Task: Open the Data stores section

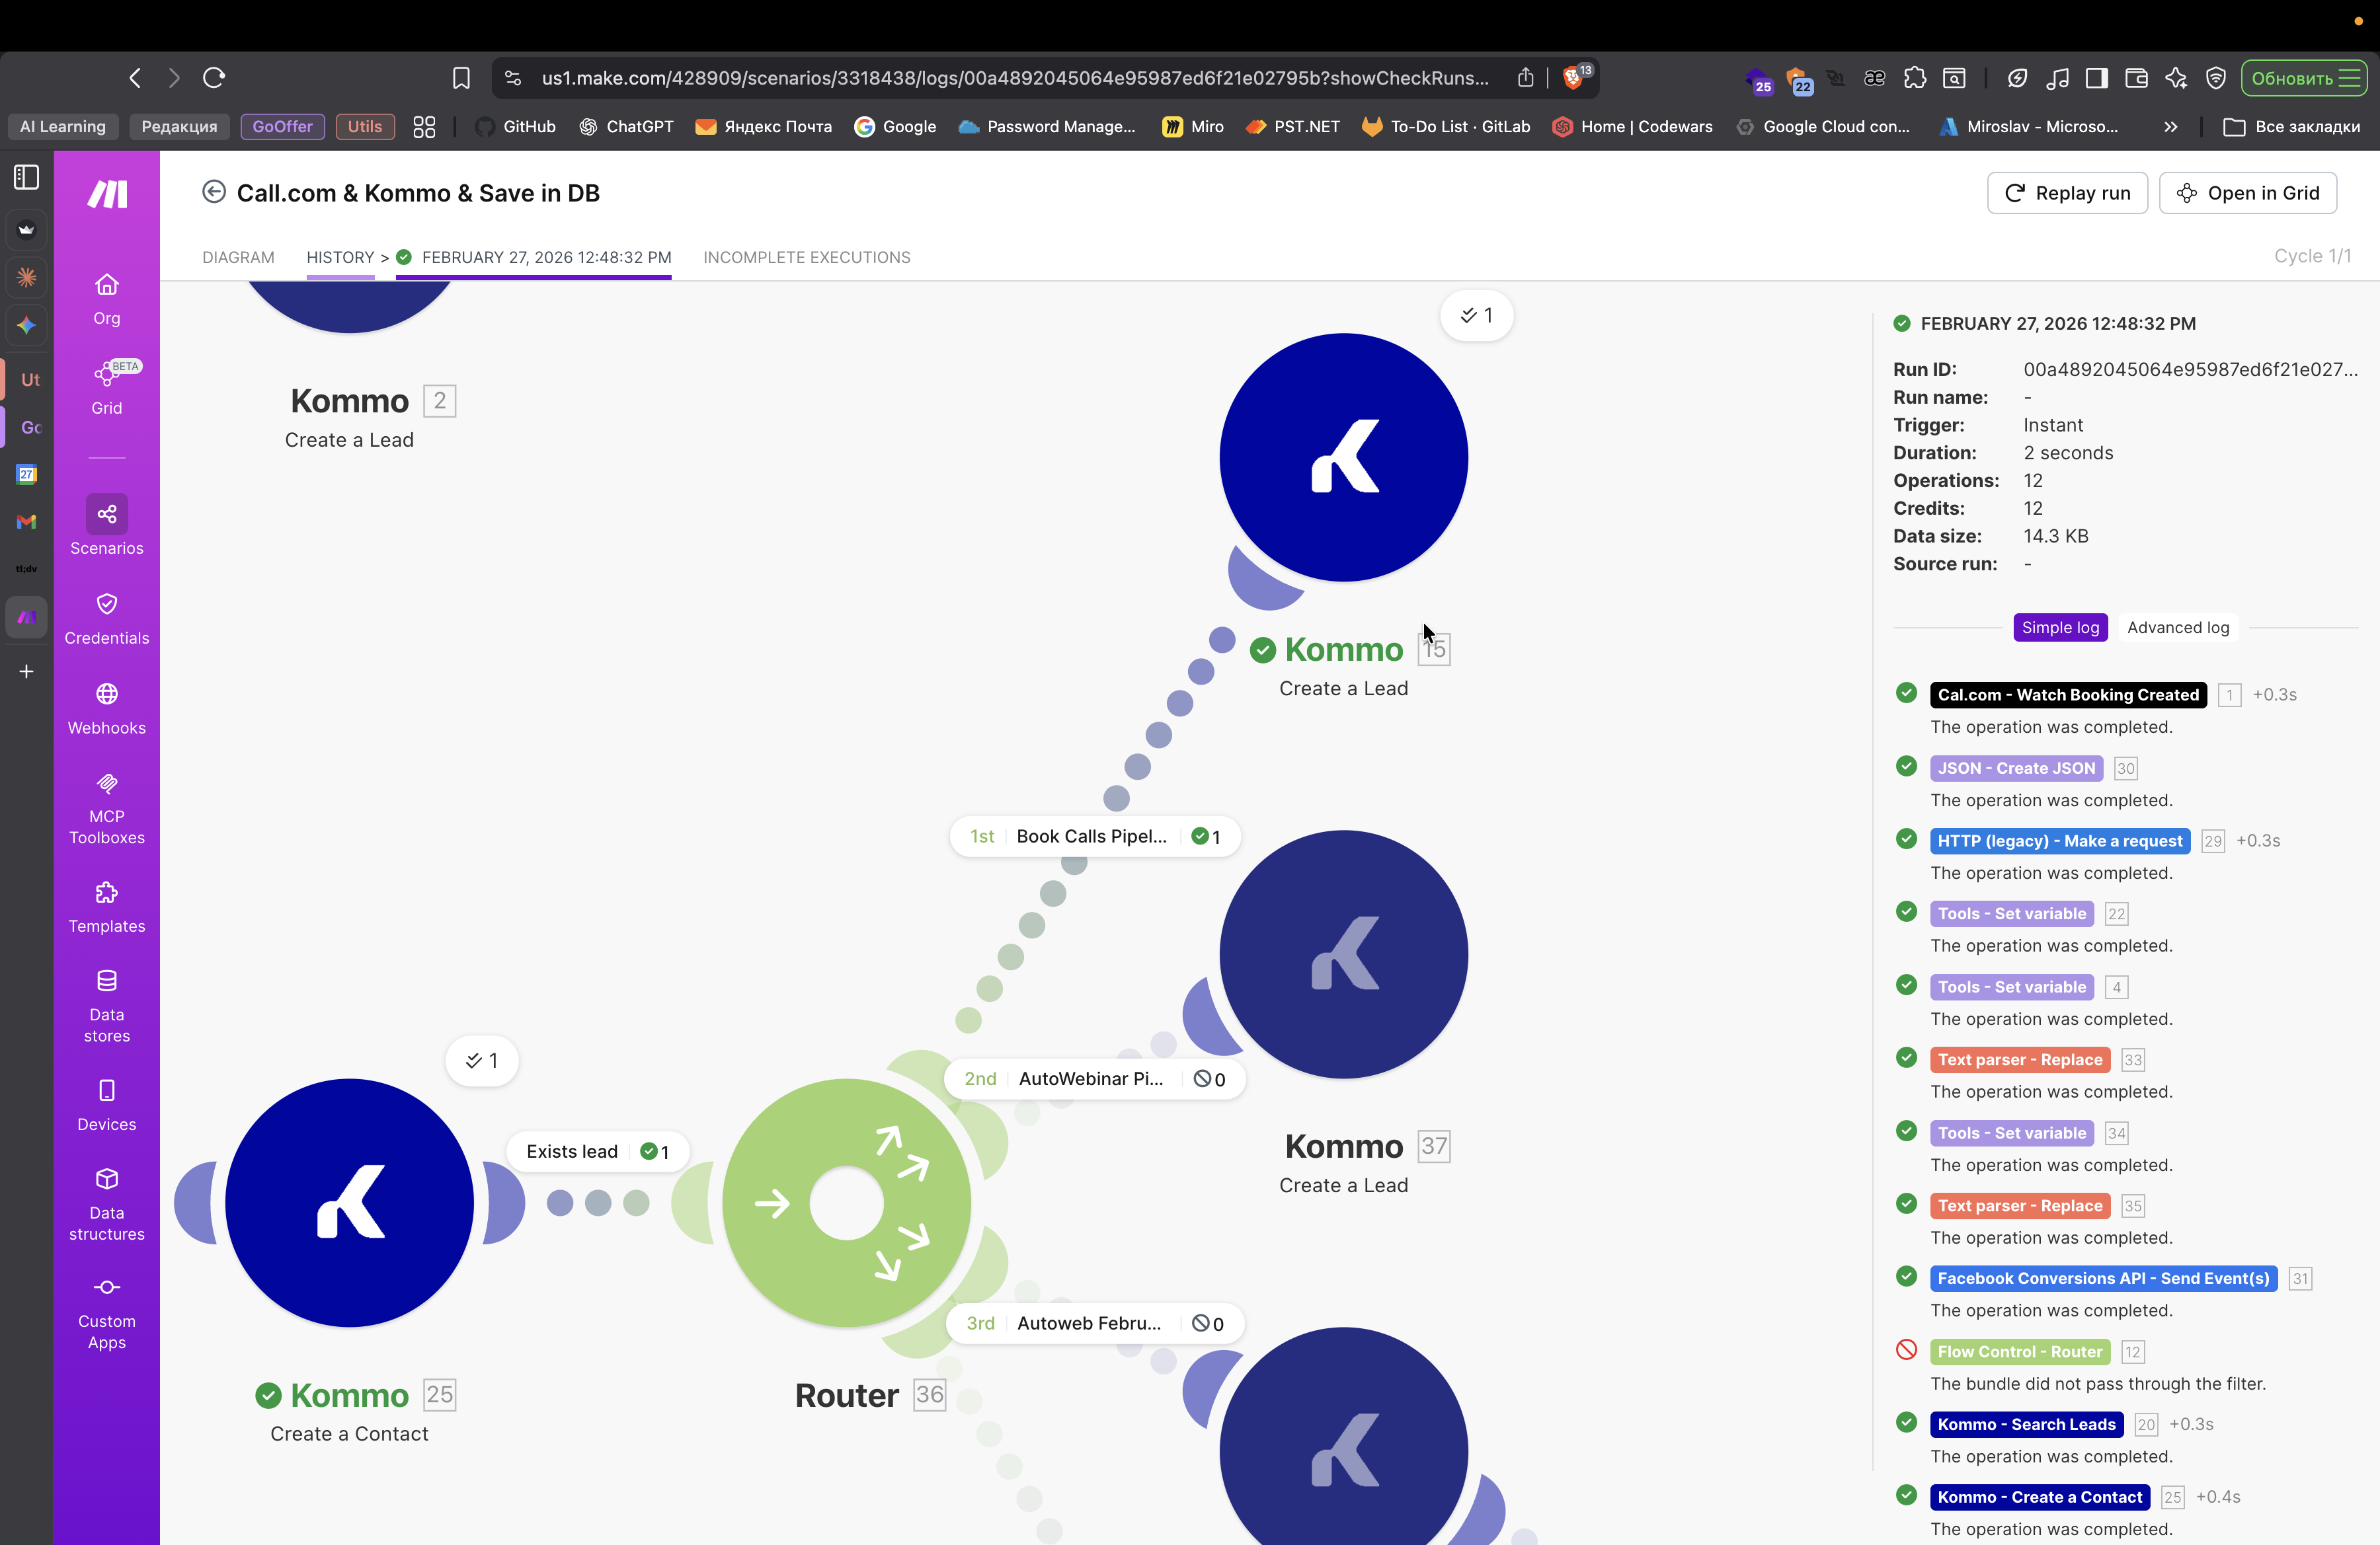Action: (x=106, y=1004)
